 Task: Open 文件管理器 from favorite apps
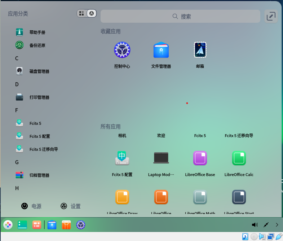(161, 55)
